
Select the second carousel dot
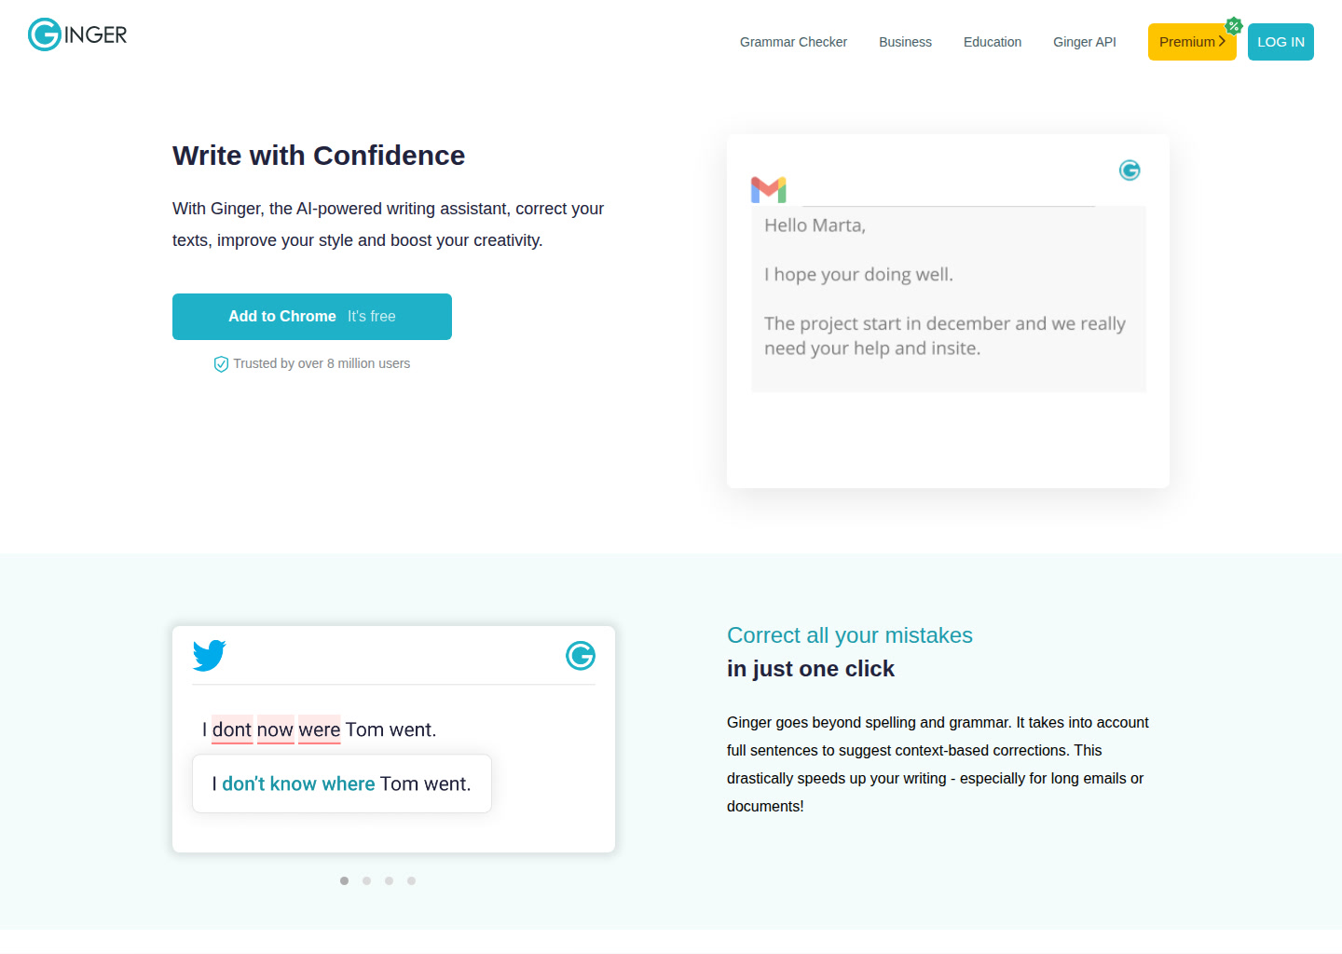pyautogui.click(x=367, y=880)
